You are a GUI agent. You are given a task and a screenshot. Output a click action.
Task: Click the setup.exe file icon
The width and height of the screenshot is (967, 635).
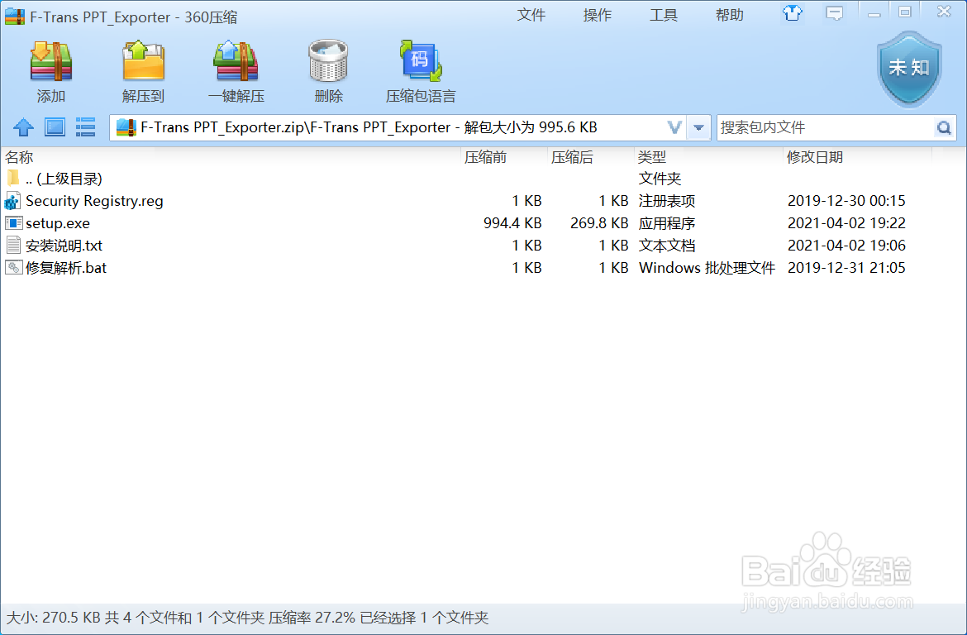13,222
